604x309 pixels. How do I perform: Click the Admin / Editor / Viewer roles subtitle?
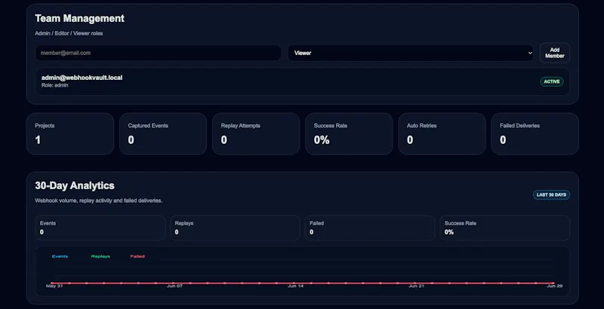coord(69,33)
